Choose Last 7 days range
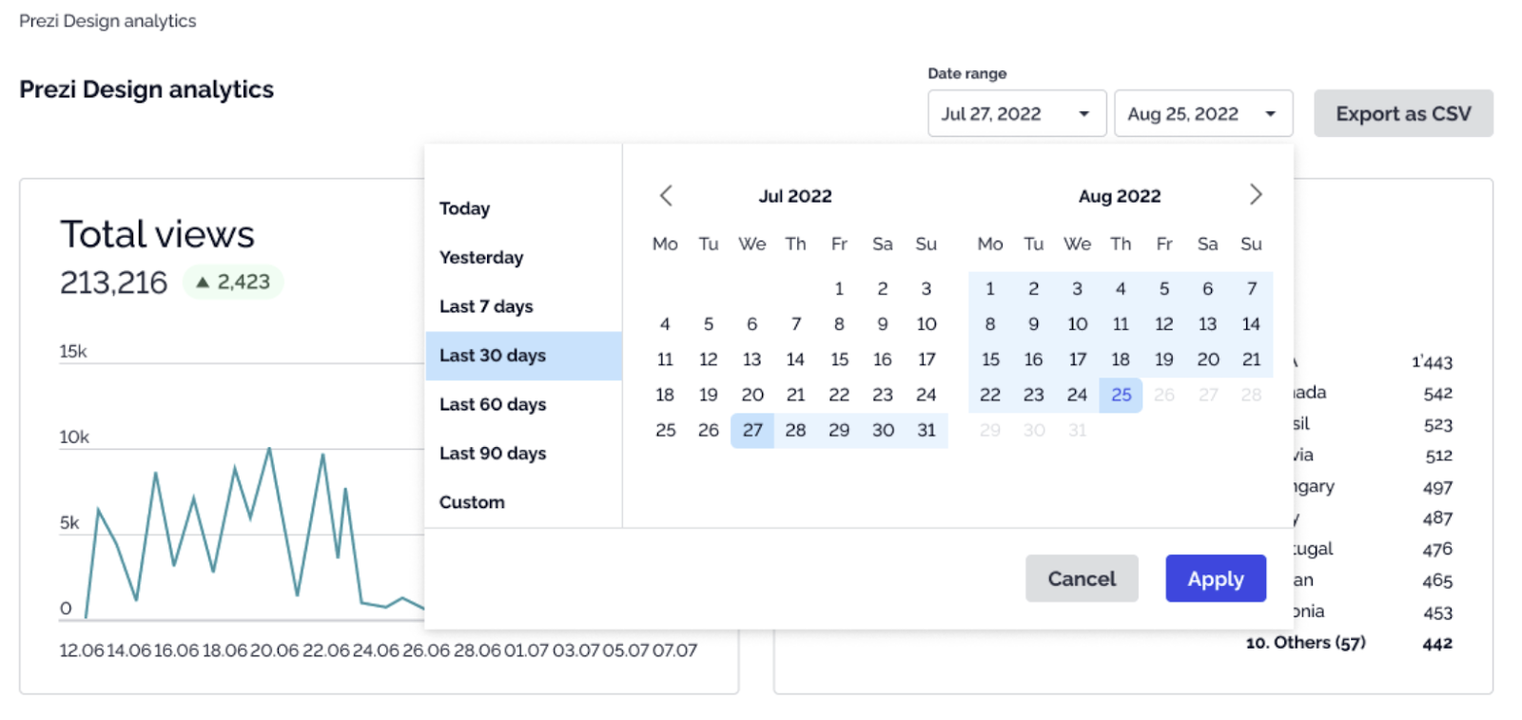This screenshot has width=1522, height=720. (486, 306)
